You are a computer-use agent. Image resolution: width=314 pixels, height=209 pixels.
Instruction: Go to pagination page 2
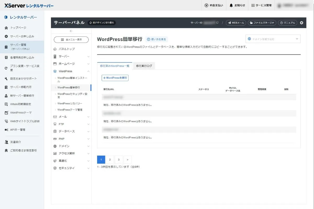[x=110, y=160]
